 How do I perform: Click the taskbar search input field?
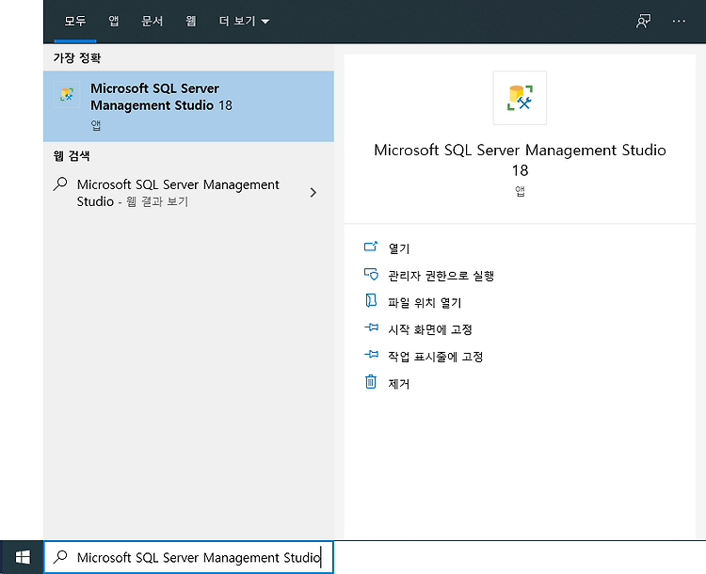click(x=188, y=557)
